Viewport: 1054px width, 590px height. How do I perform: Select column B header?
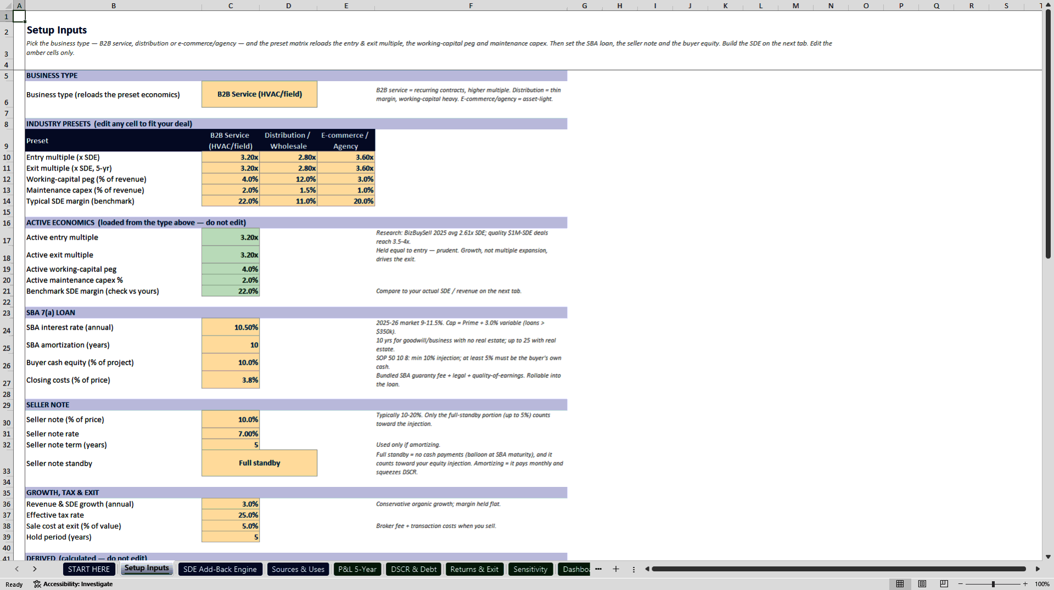coord(114,5)
